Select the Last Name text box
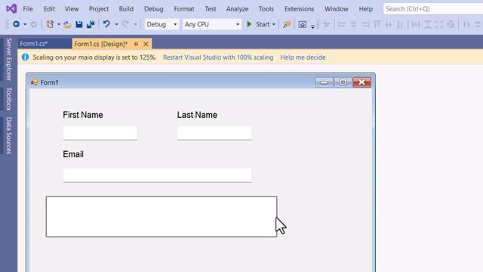 (214, 133)
